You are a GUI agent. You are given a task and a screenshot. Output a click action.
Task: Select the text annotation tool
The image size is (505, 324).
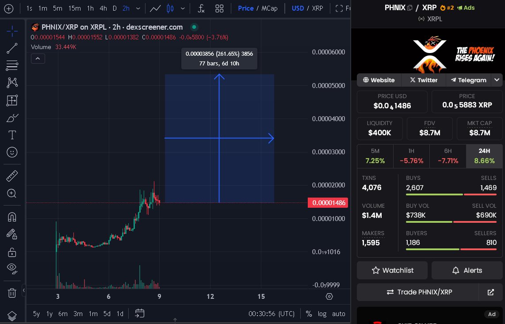tap(12, 135)
